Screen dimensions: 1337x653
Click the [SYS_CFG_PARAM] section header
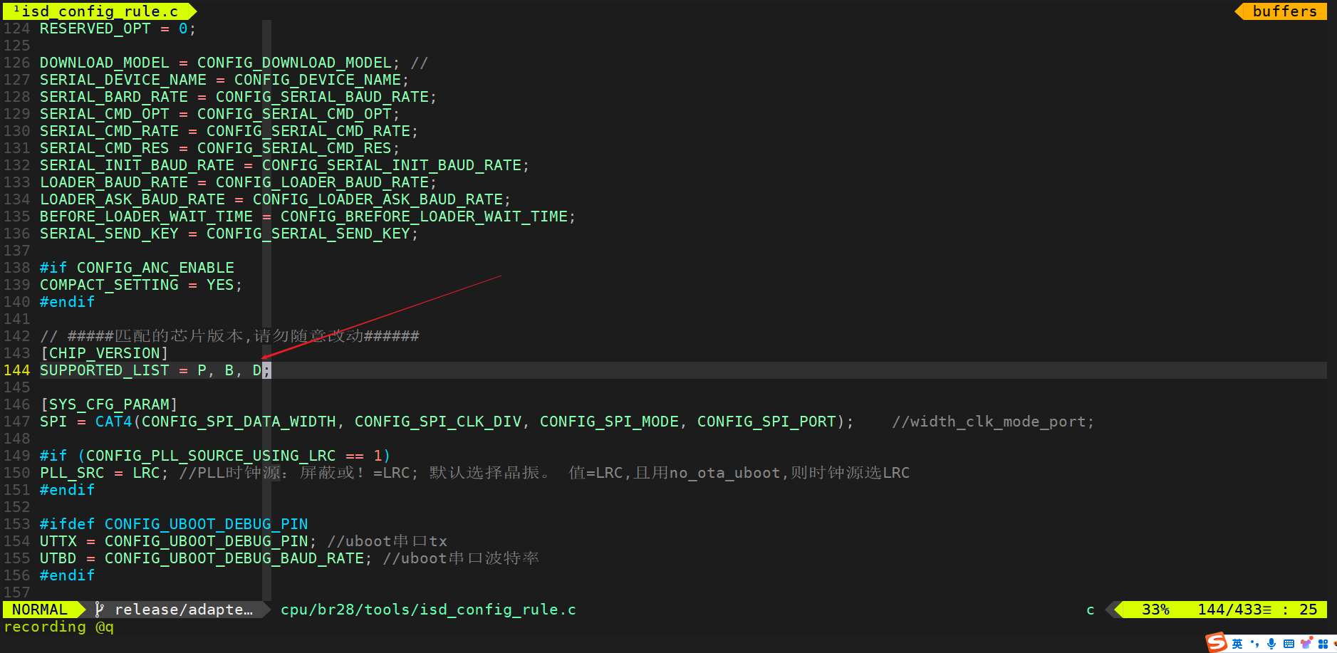[109, 404]
